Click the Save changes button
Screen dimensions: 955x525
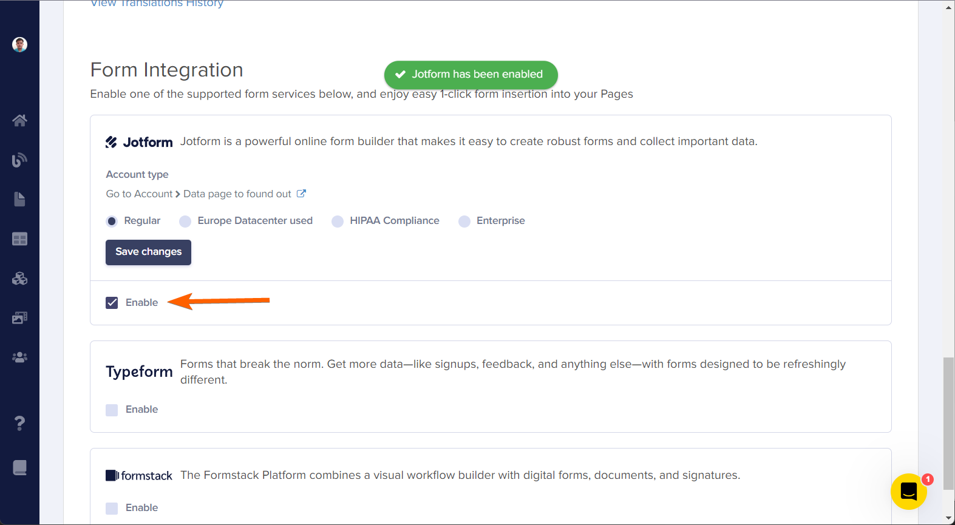pos(148,252)
